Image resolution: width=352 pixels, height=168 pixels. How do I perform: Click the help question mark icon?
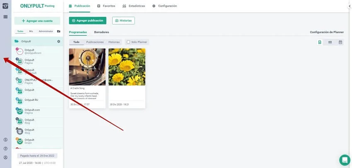tap(5, 149)
